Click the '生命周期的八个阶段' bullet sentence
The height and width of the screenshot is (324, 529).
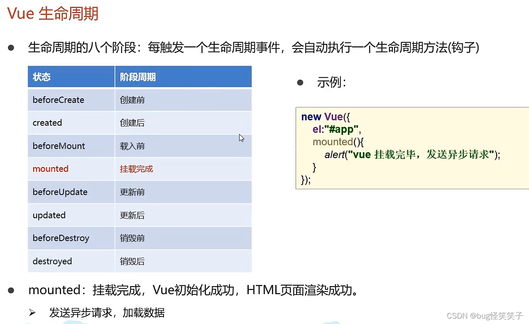(x=253, y=48)
